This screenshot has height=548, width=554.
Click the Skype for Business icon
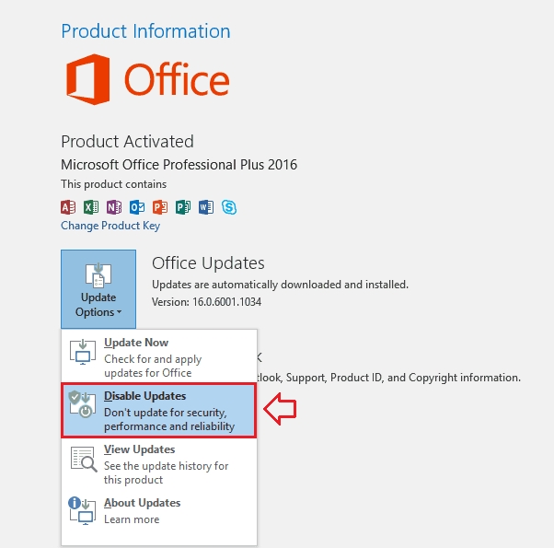[229, 207]
